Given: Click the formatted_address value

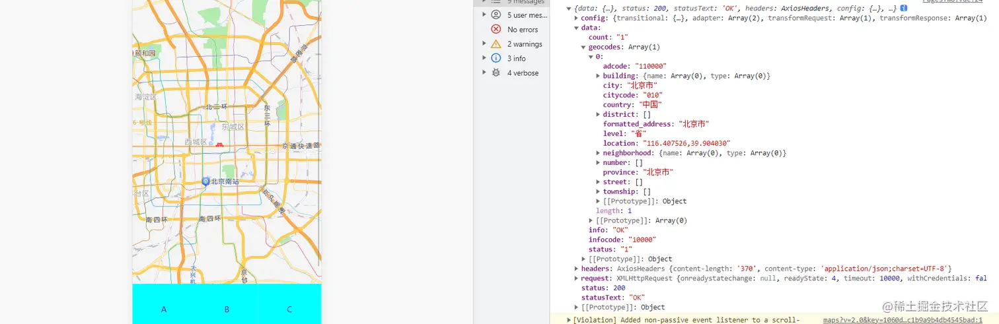Looking at the screenshot, I should (694, 124).
